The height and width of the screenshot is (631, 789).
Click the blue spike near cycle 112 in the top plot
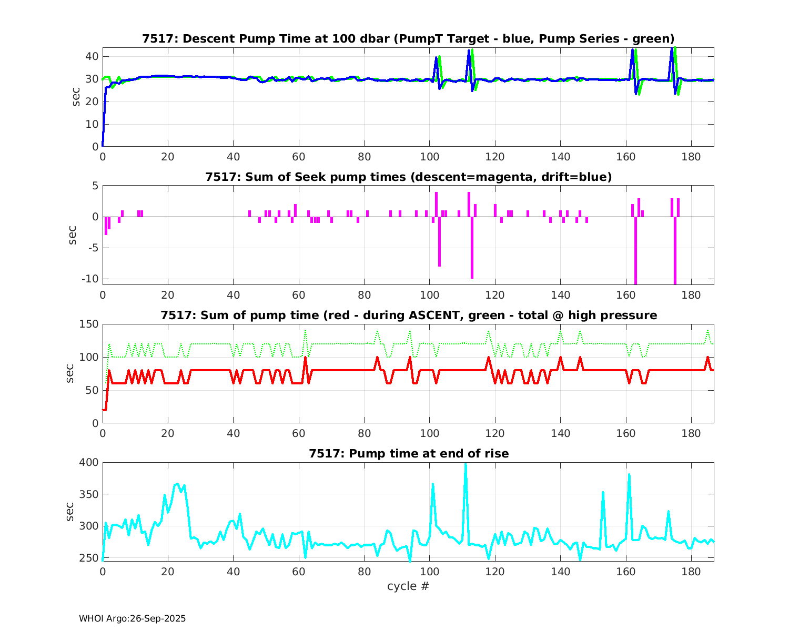pos(469,52)
